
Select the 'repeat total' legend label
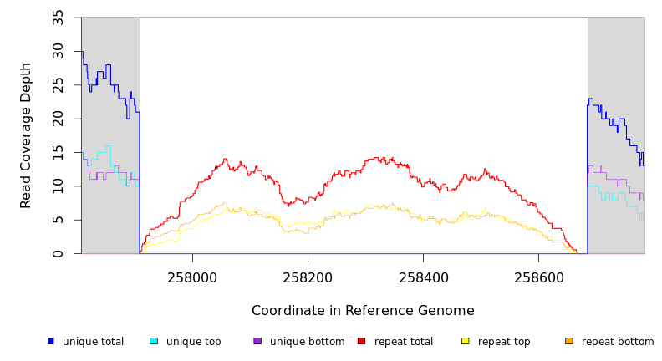pos(404,342)
